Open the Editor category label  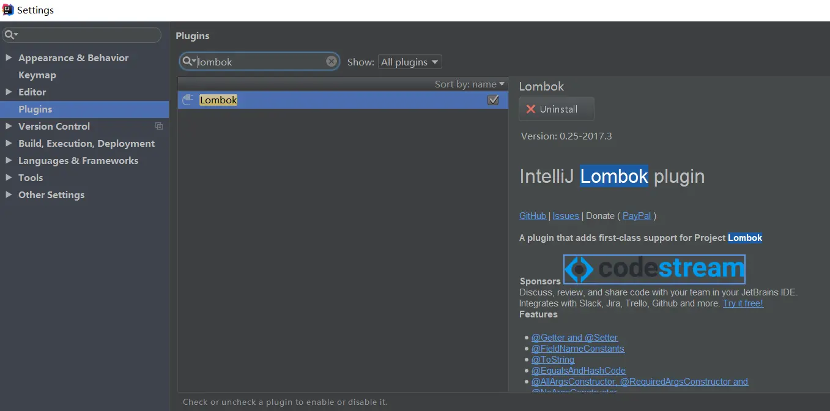point(32,92)
